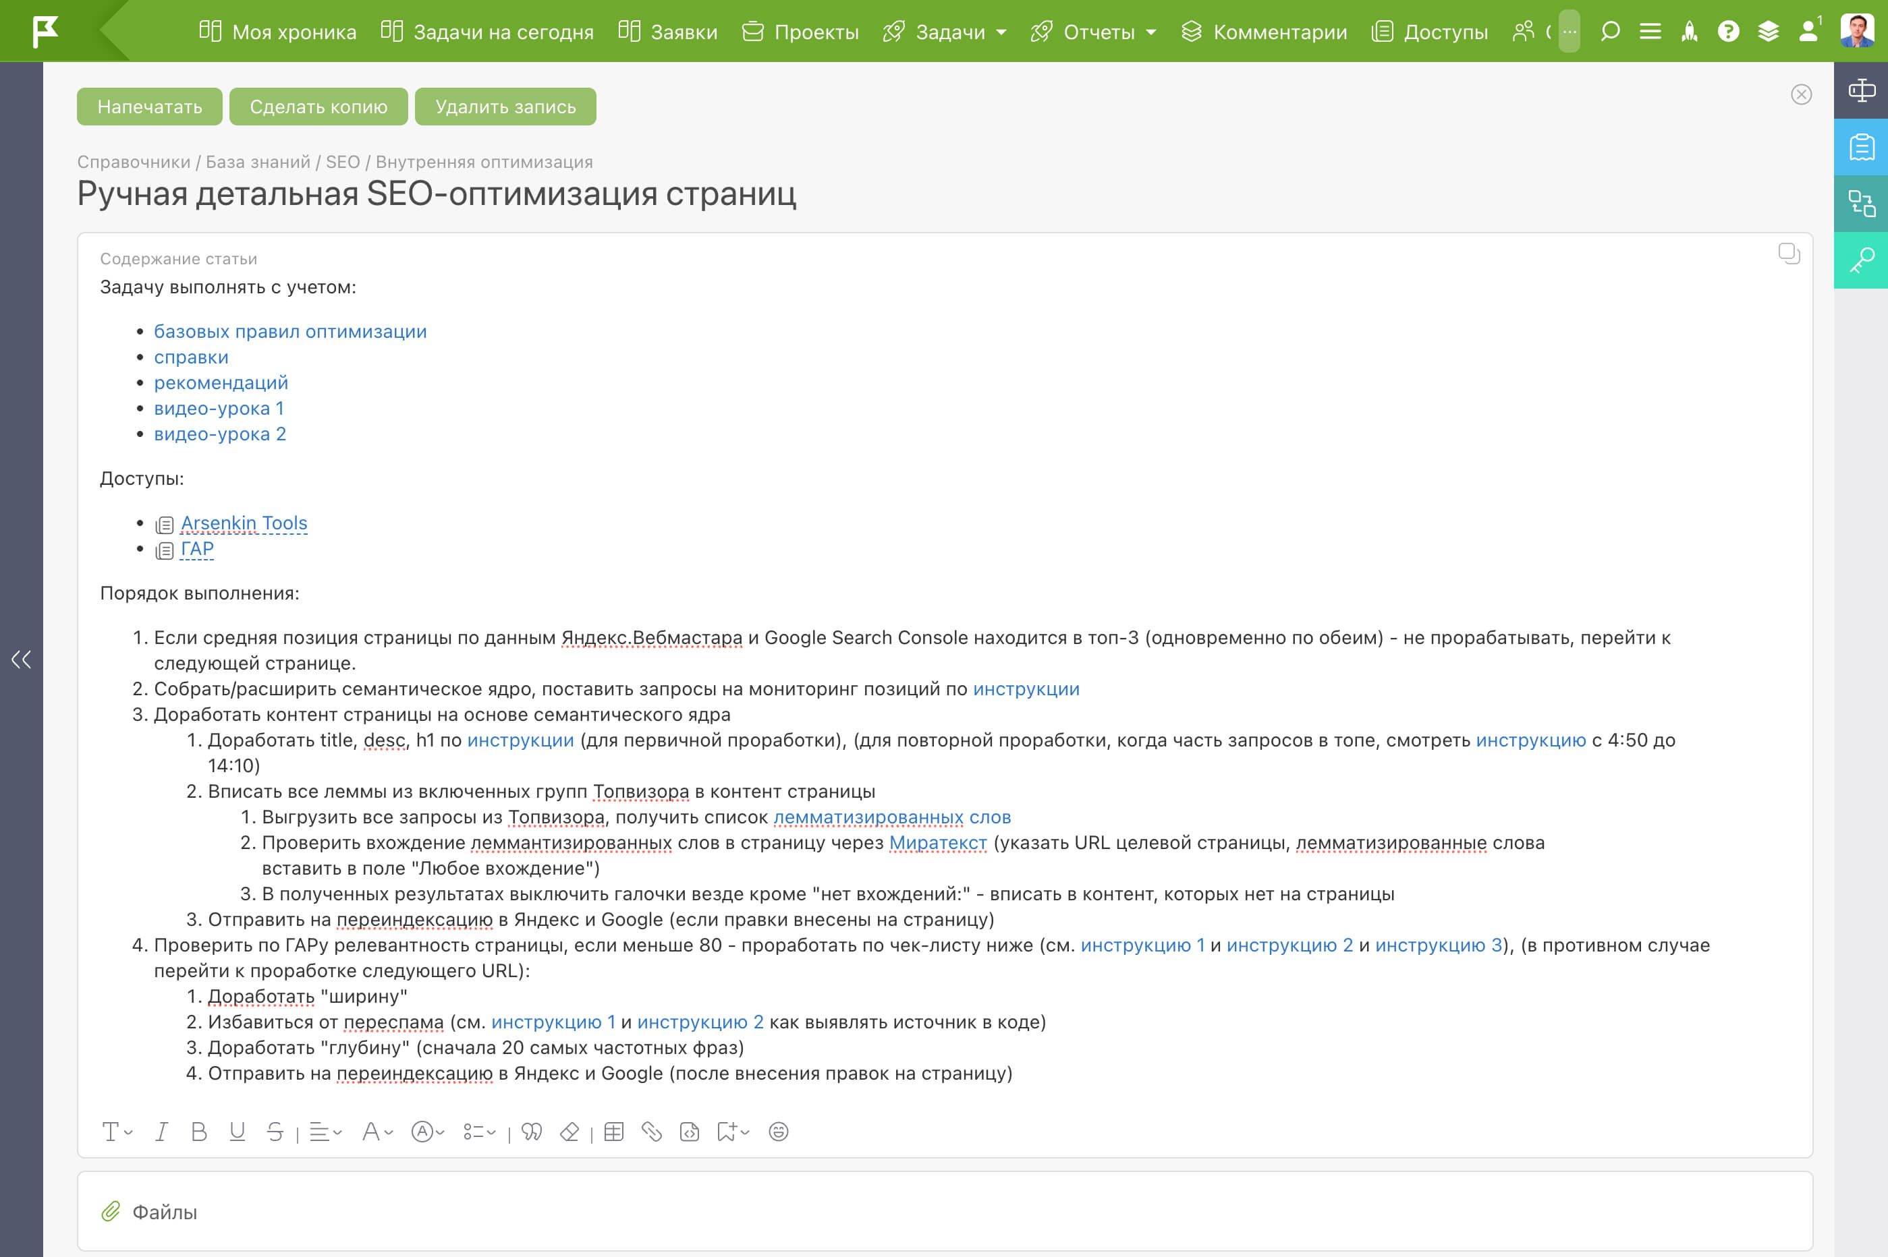The height and width of the screenshot is (1257, 1888).
Task: Open the key icon side panel
Action: (1861, 260)
